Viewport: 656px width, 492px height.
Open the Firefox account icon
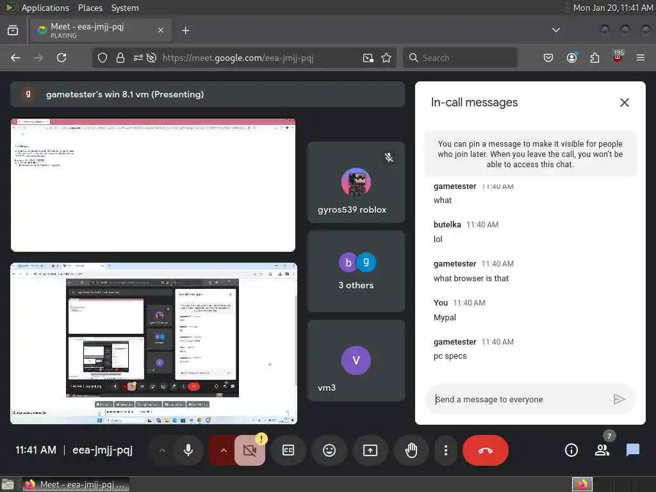(x=572, y=58)
